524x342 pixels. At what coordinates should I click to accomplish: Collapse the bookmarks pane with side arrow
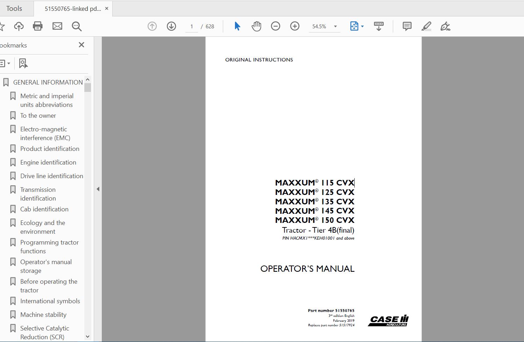98,189
